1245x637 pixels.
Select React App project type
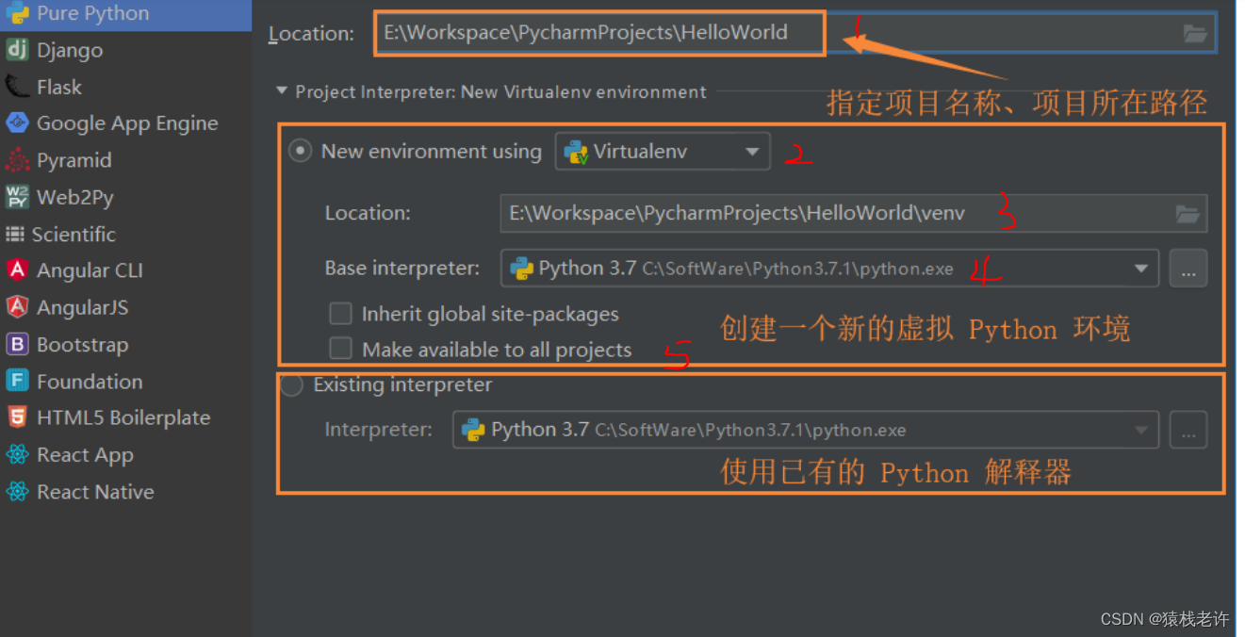tap(85, 455)
